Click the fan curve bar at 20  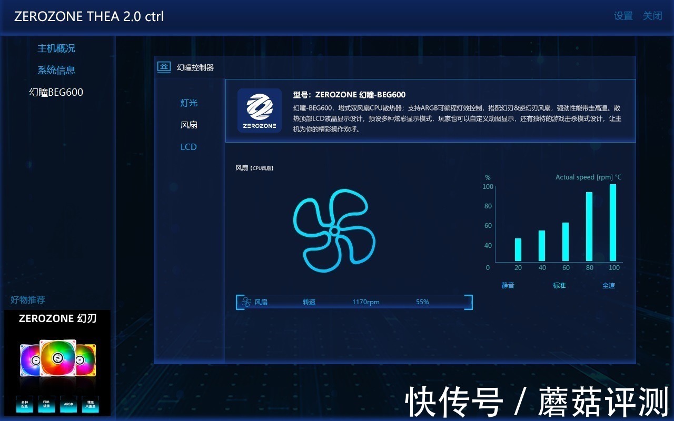pyautogui.click(x=518, y=250)
